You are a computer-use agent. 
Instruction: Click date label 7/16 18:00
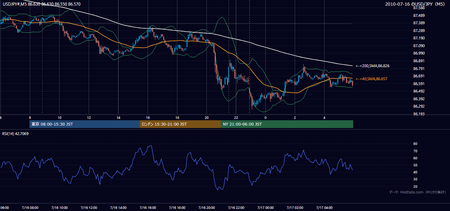pyautogui.click(x=177, y=208)
